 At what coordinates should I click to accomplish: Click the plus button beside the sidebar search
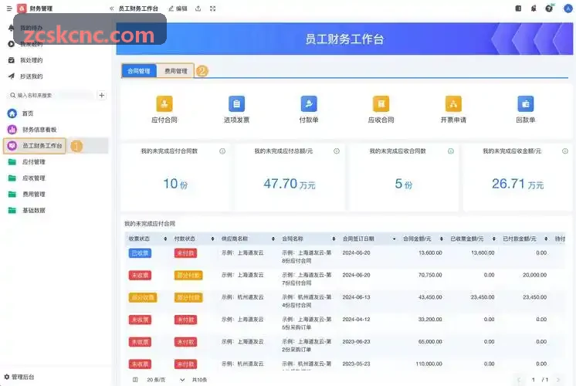coord(102,96)
